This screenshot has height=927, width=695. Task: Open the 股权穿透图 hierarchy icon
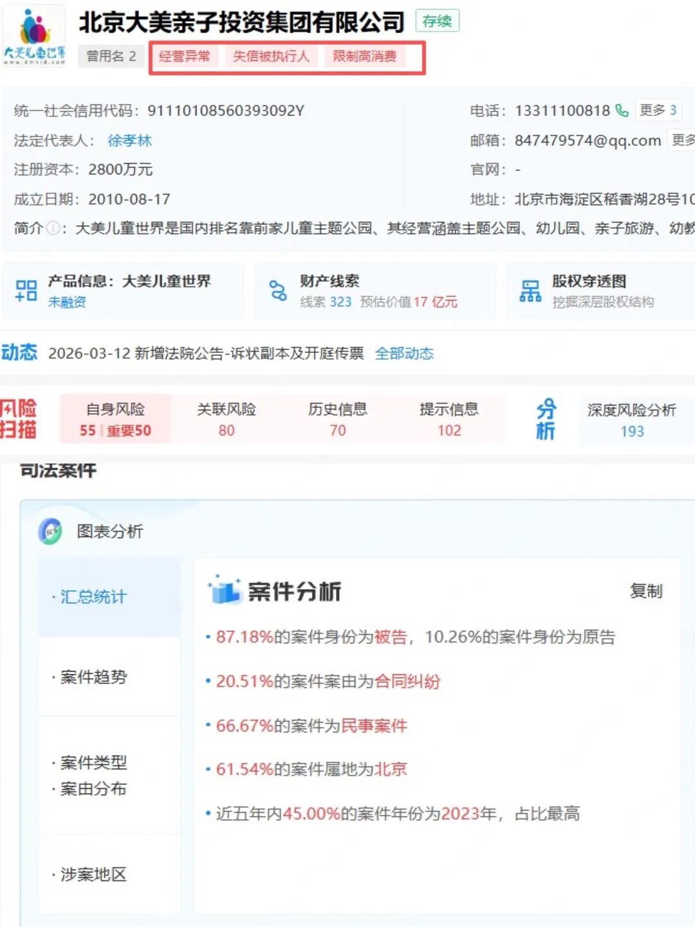click(530, 290)
